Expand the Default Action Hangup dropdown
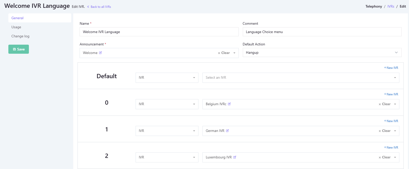This screenshot has height=169, width=409. click(x=322, y=53)
